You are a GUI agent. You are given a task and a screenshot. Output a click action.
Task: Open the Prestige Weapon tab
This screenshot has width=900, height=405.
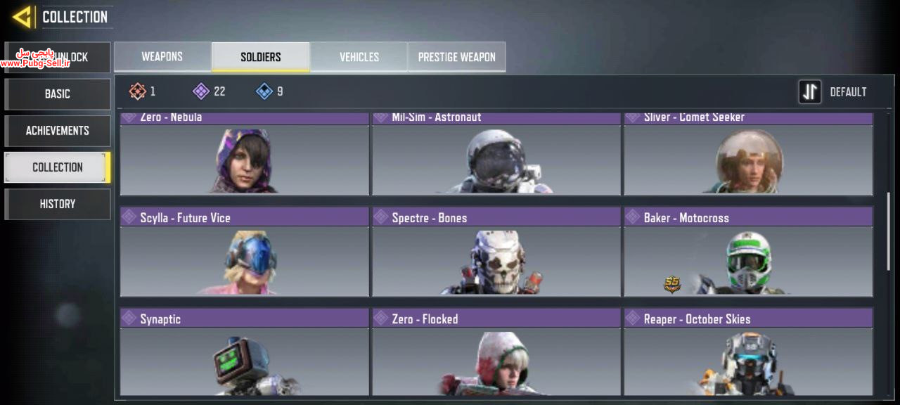[x=457, y=57]
